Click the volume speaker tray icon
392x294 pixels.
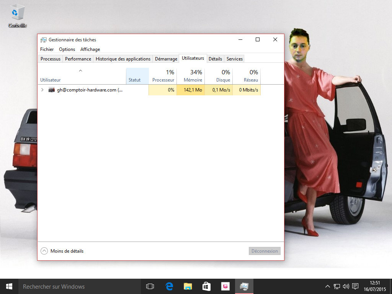click(346, 286)
